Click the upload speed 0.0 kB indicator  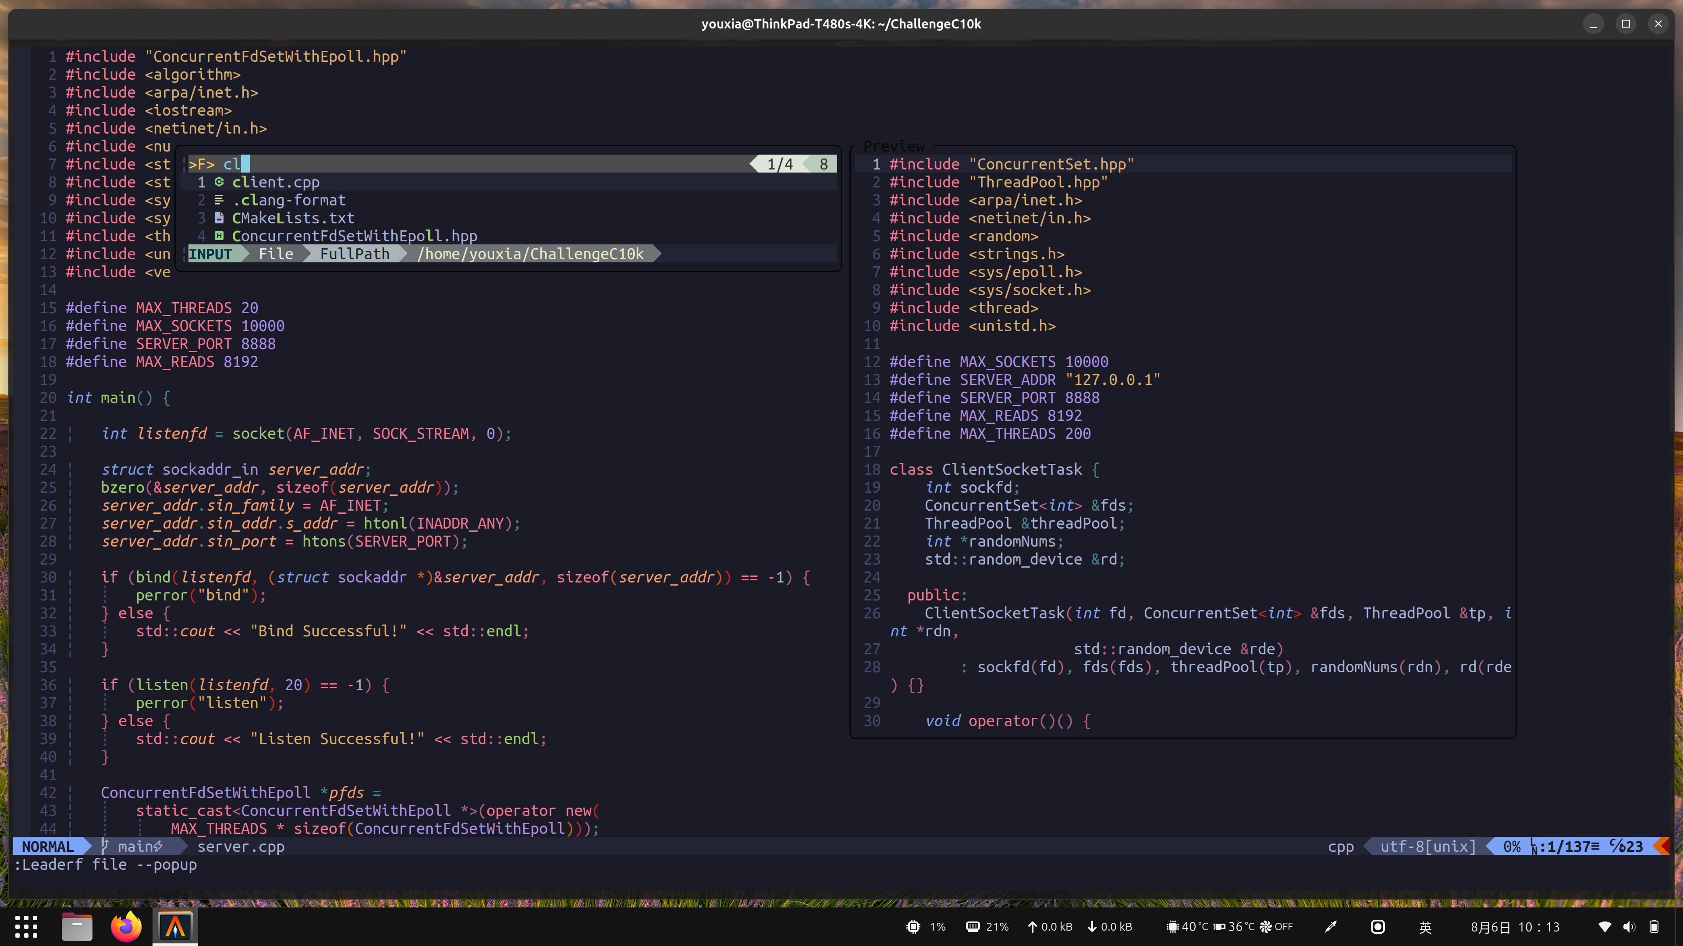coord(1049,926)
